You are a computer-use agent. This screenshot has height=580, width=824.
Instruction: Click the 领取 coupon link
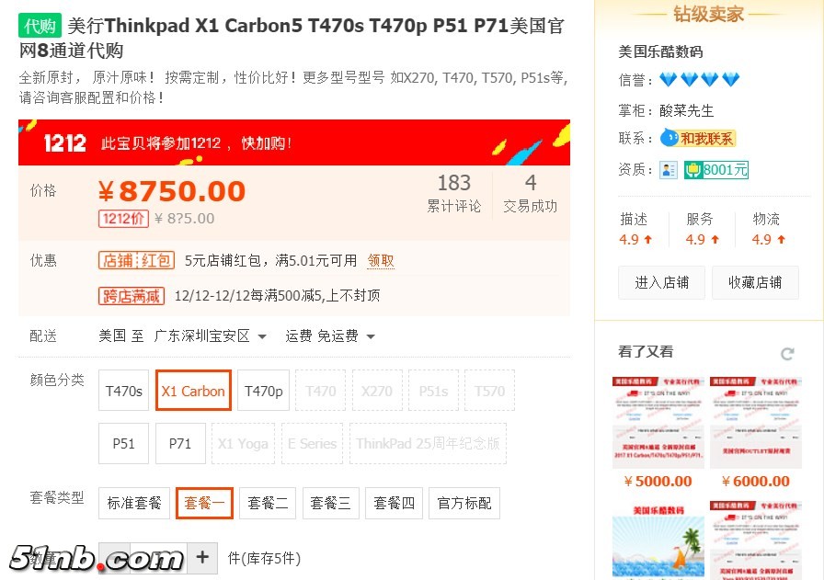click(381, 260)
